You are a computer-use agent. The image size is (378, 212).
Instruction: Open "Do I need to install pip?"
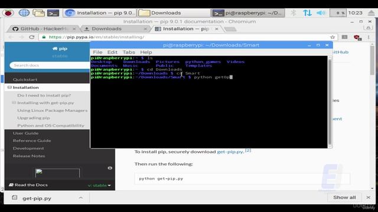pos(44,95)
